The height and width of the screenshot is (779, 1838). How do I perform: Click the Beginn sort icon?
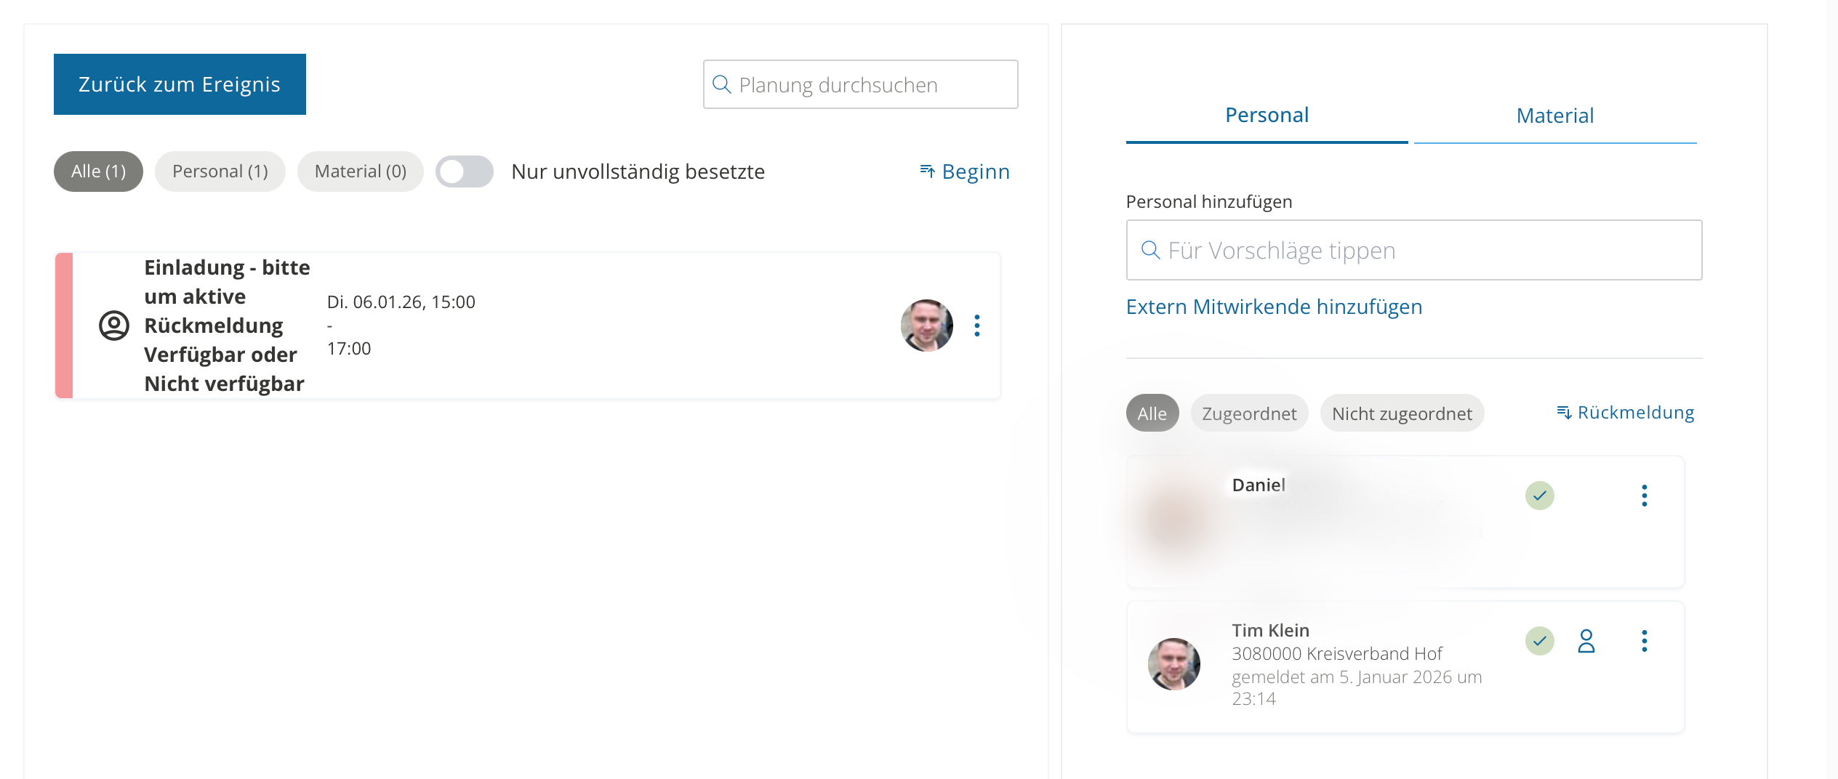click(x=927, y=171)
